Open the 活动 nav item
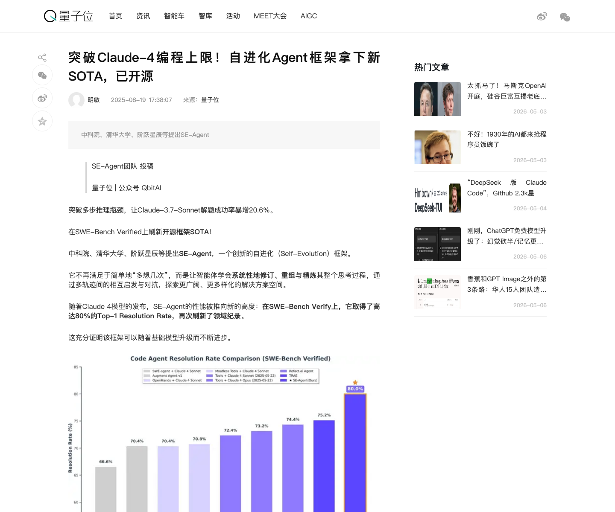Screen dimensions: 615x512 click(x=233, y=16)
